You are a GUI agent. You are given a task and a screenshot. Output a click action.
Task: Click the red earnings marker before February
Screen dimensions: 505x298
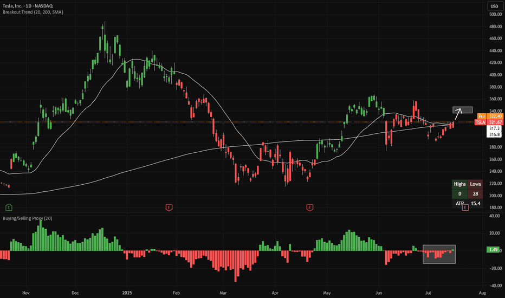point(169,208)
